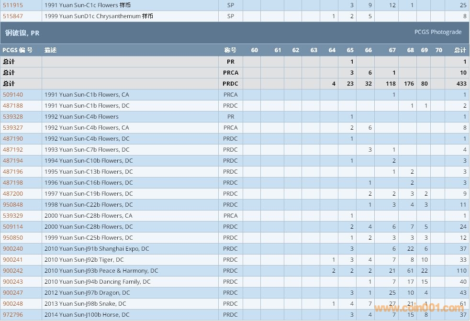
Task: Open coin number 487200
Action: pos(13,194)
